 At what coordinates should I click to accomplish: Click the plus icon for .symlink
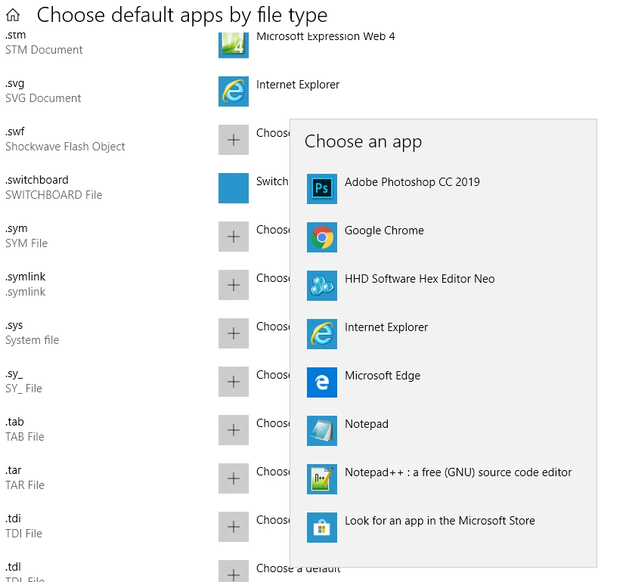coord(234,285)
